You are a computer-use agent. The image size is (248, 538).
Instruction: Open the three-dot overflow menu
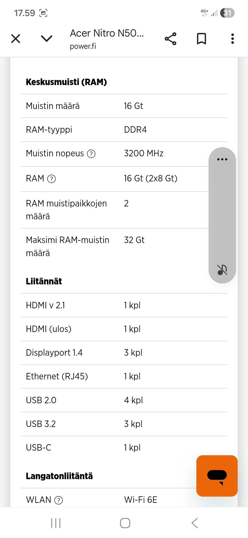[233, 39]
